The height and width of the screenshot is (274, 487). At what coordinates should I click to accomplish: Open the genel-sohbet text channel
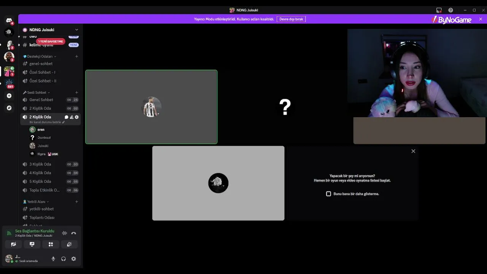pos(50,64)
